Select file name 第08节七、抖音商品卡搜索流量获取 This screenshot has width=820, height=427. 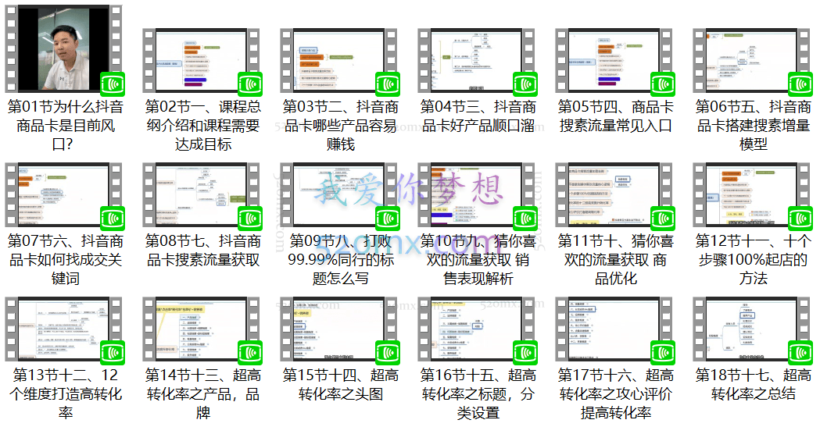pos(203,250)
